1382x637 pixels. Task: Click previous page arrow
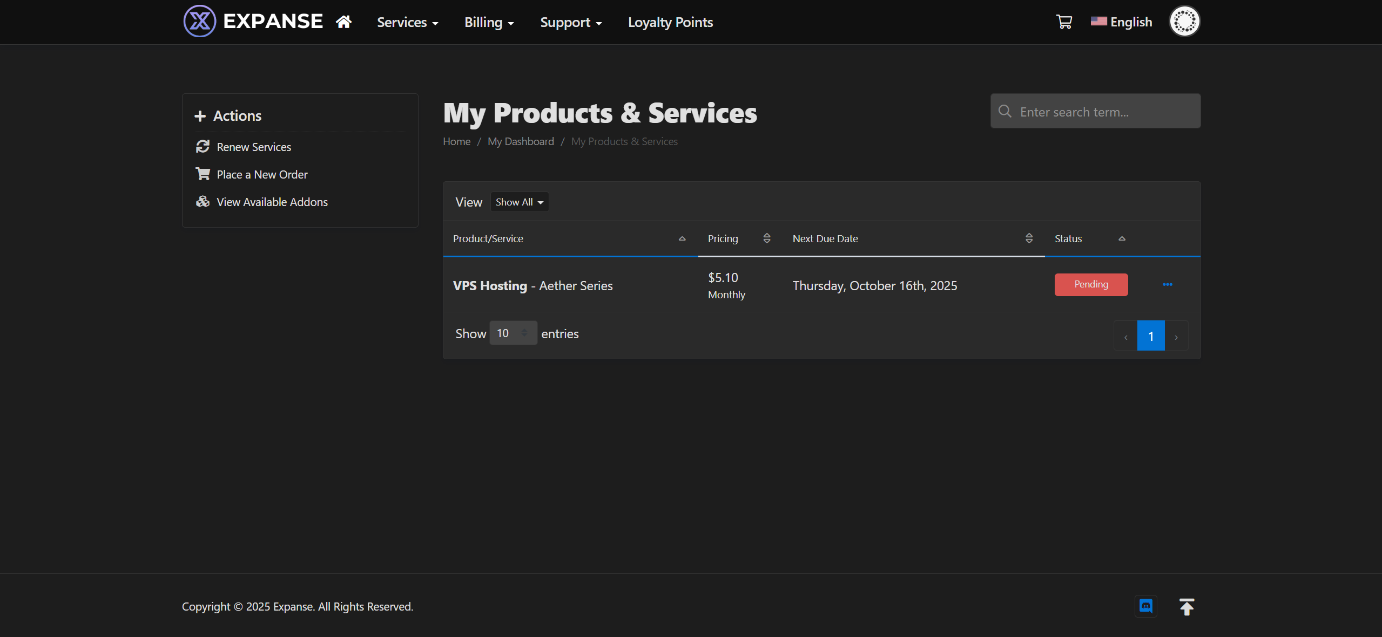1125,335
